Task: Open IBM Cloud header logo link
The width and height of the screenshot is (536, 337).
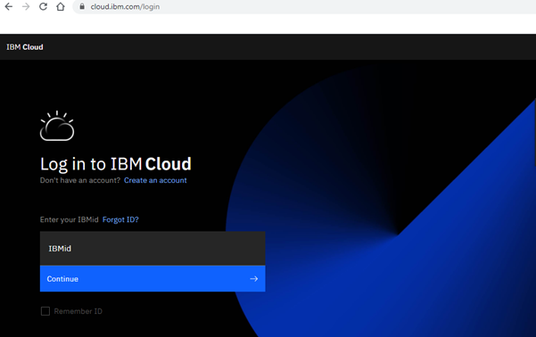Action: pyautogui.click(x=25, y=47)
